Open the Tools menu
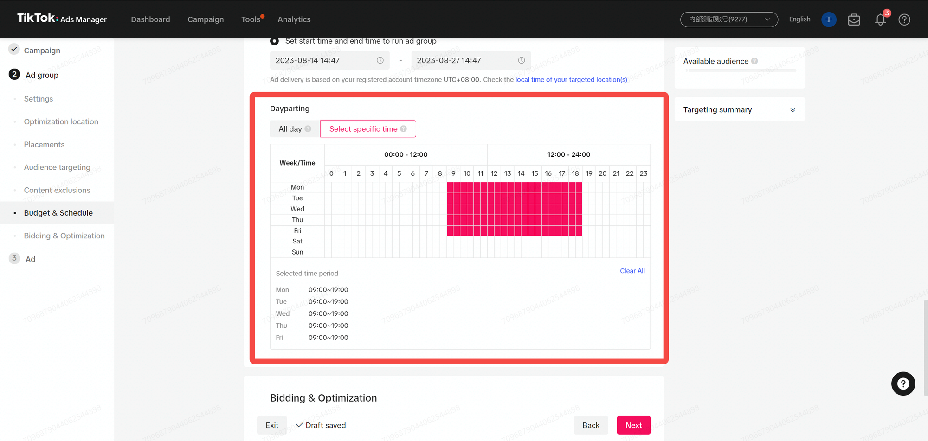Screen dimensions: 928x441 click(251, 19)
